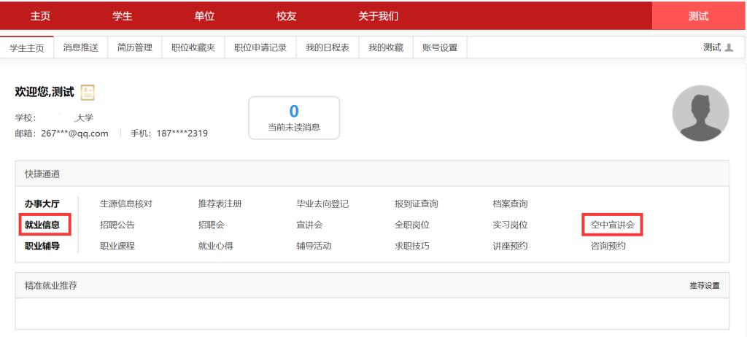Image resolution: width=747 pixels, height=337 pixels.
Task: Open 校友 in the top navigation
Action: (x=286, y=16)
